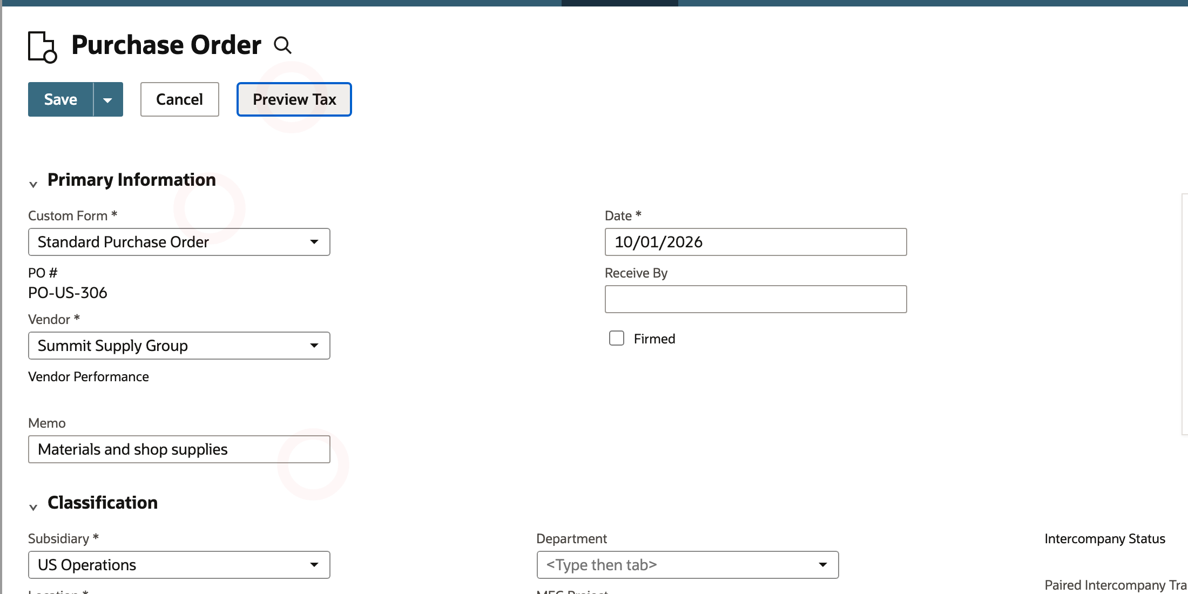
Task: Click the Cancel button
Action: 180,99
